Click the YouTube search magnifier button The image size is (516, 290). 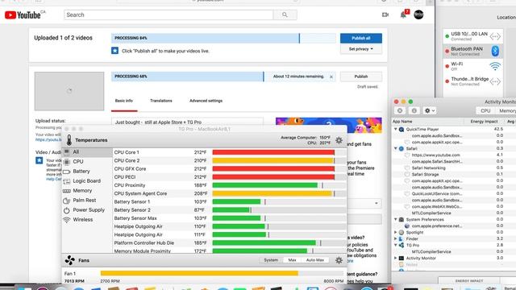pos(285,14)
